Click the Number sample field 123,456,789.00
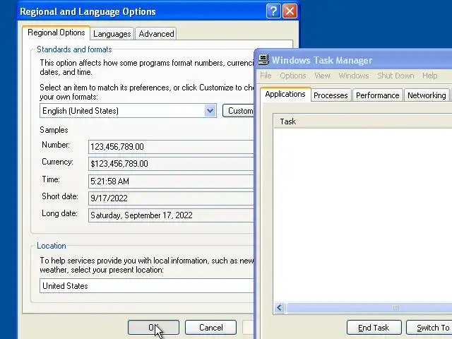This screenshot has height=339, width=452. pyautogui.click(x=171, y=147)
